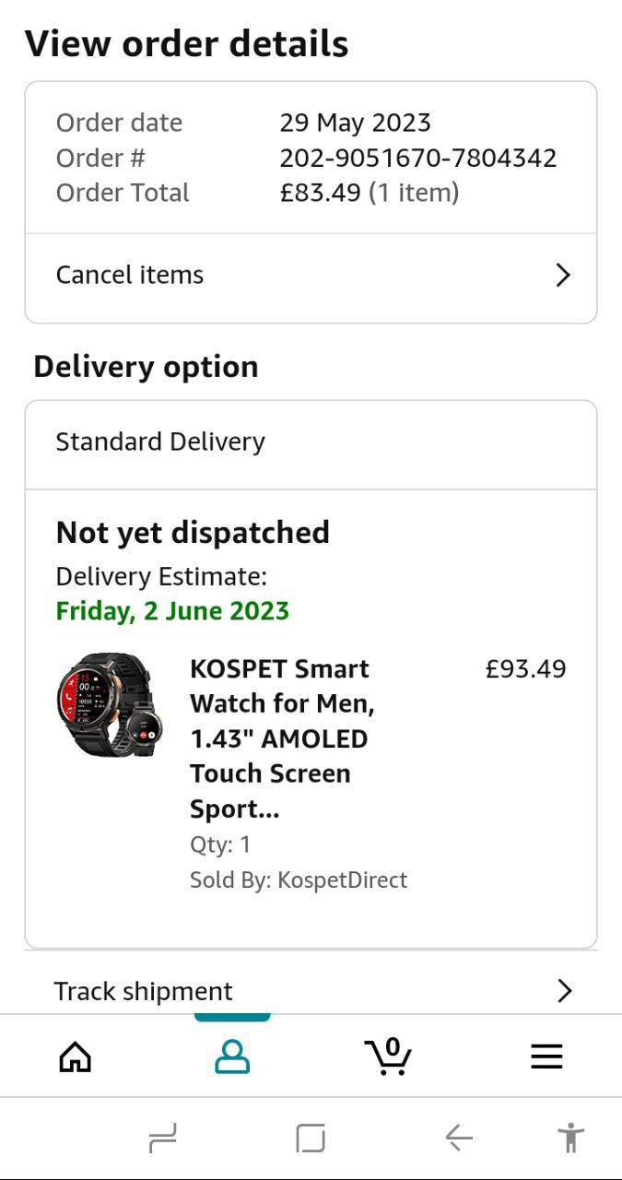Expand the Cancel items chevron
This screenshot has width=622, height=1180.
click(x=563, y=275)
